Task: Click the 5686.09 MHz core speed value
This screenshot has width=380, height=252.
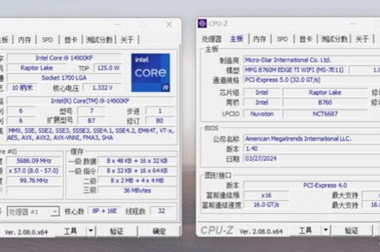Action: (x=34, y=161)
